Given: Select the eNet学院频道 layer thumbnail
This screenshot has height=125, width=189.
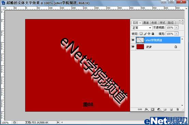Looking at the screenshot, I should (x=140, y=40).
